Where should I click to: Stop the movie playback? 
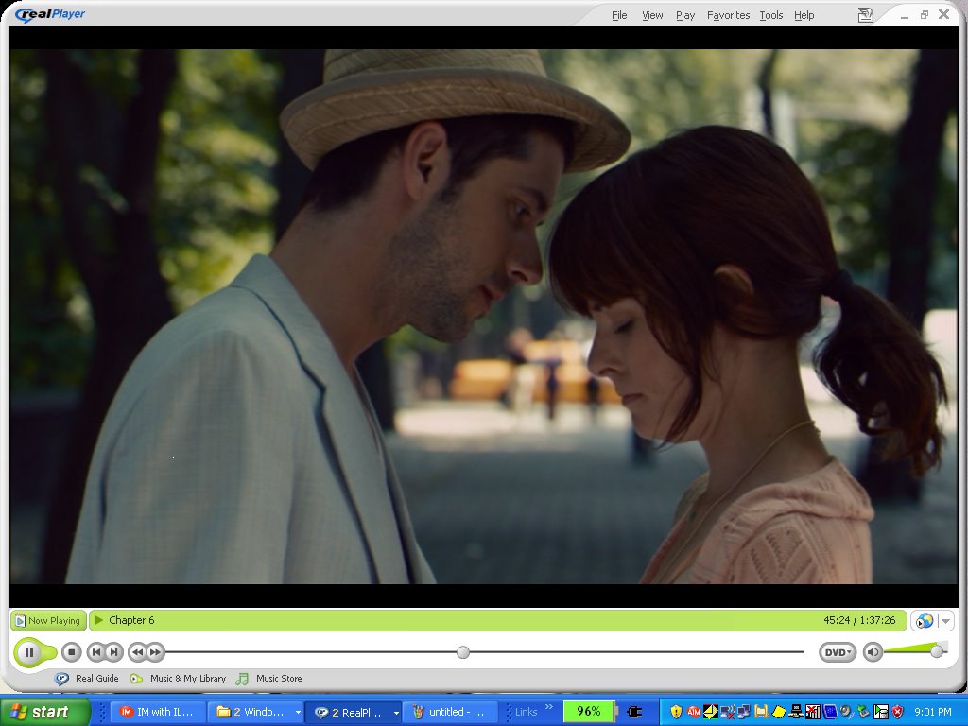pyautogui.click(x=72, y=652)
